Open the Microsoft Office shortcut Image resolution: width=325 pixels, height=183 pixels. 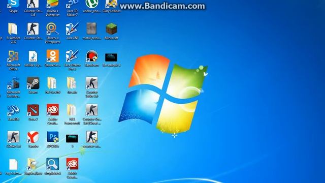tap(13, 60)
